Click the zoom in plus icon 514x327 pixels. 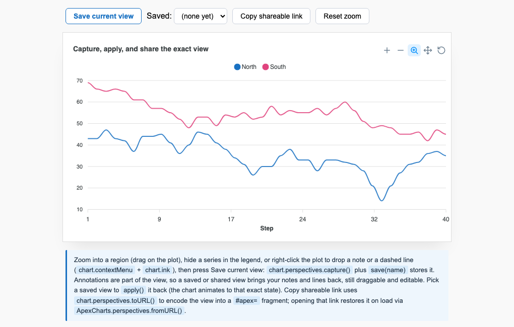(x=387, y=50)
